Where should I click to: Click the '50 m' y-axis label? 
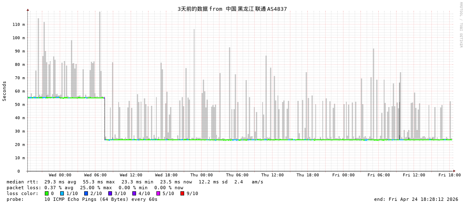pyautogui.click(x=20, y=105)
